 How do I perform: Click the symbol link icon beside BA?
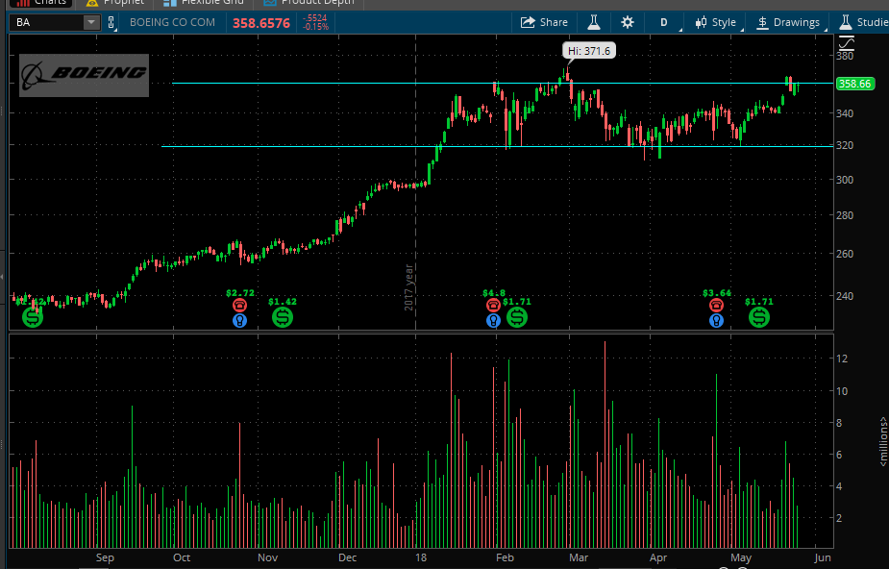click(111, 23)
